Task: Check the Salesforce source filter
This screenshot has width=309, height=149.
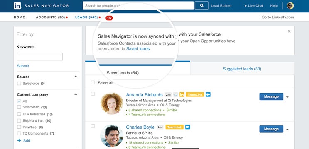Action: click(19, 84)
